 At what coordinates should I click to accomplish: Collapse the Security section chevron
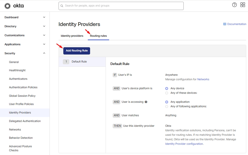44,53
